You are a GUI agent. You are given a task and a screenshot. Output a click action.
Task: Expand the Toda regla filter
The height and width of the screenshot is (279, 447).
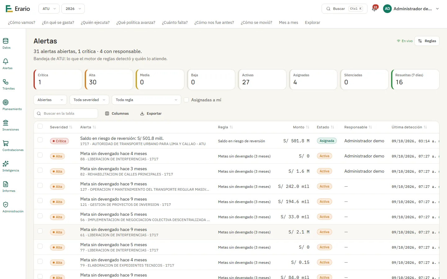click(x=147, y=100)
